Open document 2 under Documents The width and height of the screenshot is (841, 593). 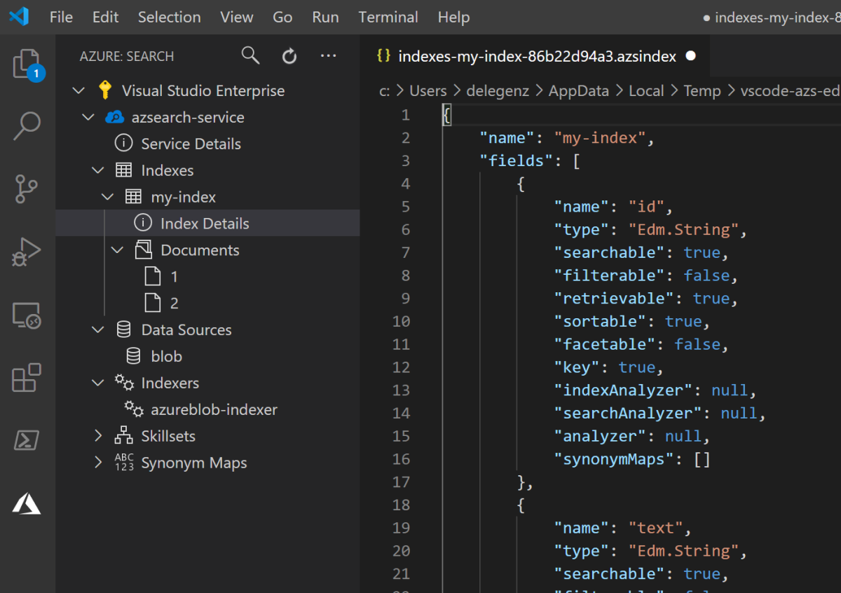click(x=175, y=304)
